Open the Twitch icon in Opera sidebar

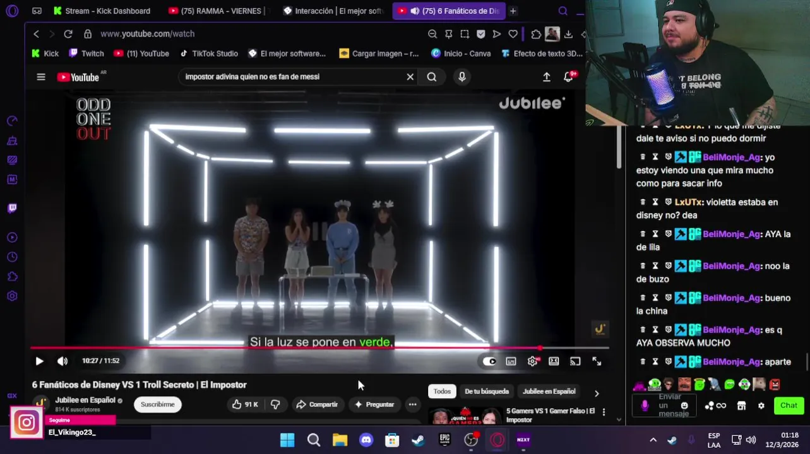coord(12,207)
